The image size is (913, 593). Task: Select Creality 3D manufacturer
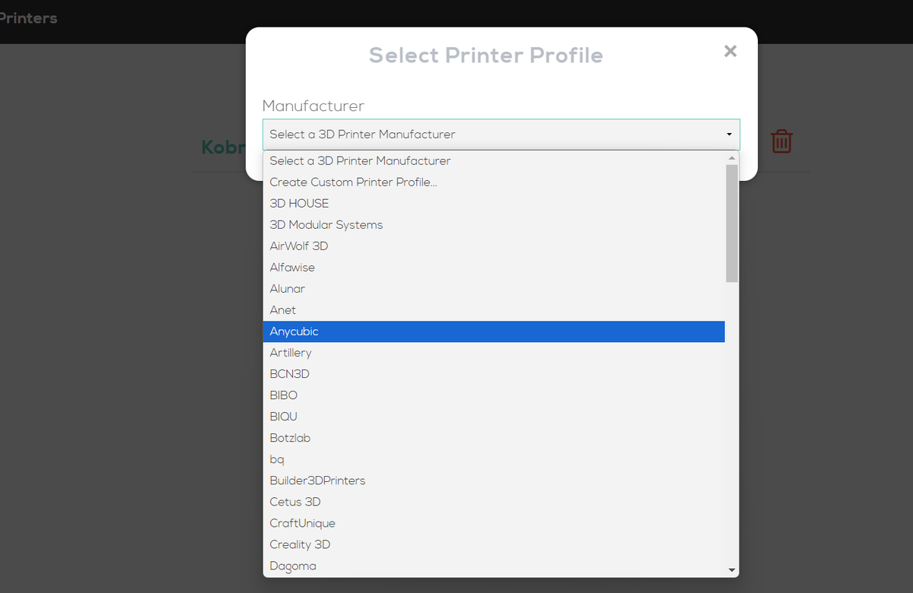point(300,544)
